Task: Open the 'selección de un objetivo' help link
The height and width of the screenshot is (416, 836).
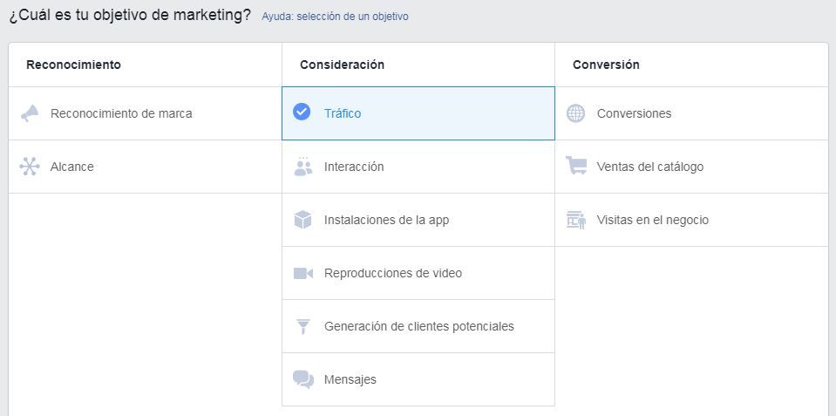Action: [352, 17]
